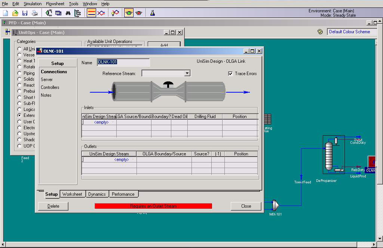Click the PFD vertical scrollbar down arrow
This screenshot has height=248, width=383.
click(380, 239)
